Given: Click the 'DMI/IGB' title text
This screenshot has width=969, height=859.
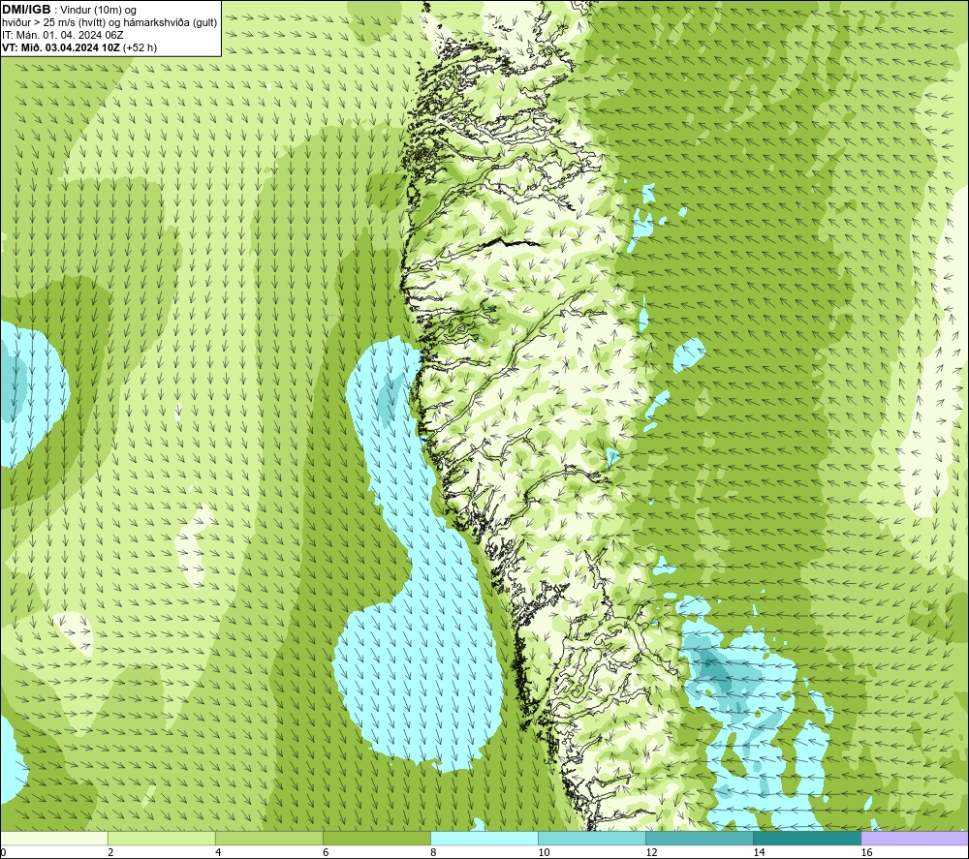Looking at the screenshot, I should [x=26, y=10].
